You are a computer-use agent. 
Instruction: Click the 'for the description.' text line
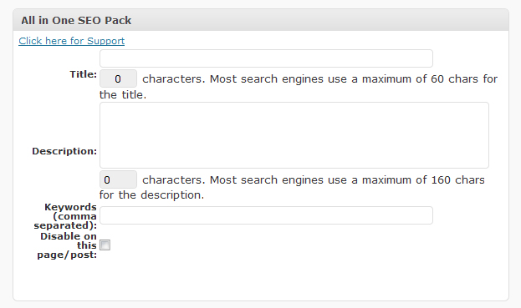coord(151,195)
